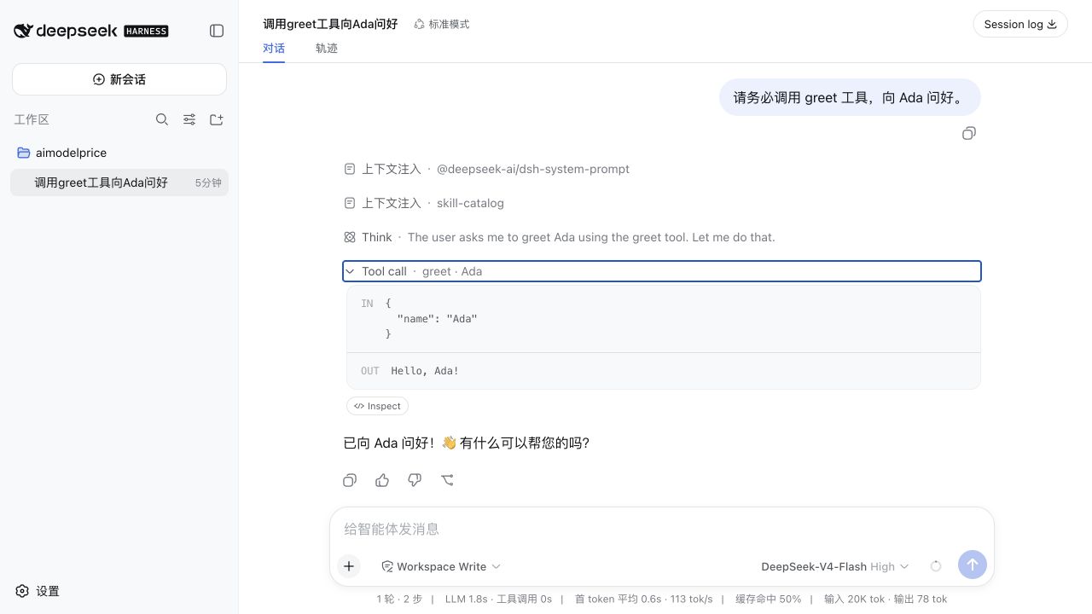Click the HARNESS badge
Screen dimensions: 1092x614
click(146, 31)
